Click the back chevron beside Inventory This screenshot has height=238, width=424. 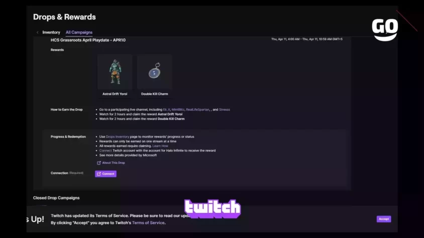(37, 33)
